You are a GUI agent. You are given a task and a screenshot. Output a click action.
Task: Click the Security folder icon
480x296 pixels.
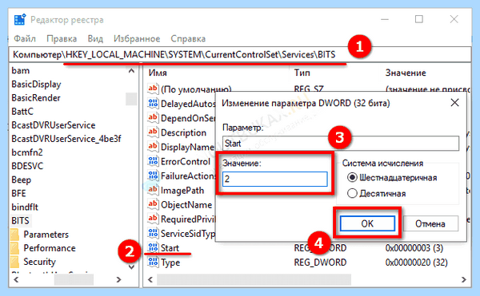point(14,262)
